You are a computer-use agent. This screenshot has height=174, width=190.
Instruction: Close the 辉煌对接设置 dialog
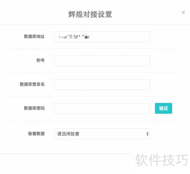(183, 13)
